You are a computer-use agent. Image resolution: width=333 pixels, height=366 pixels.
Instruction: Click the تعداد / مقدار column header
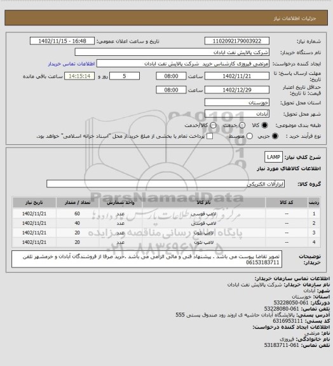78,202
